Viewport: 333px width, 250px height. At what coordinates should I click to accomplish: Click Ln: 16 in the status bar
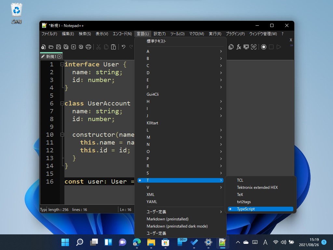126,209
